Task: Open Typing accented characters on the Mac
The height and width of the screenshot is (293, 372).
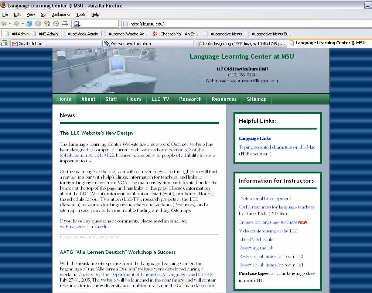Action: click(277, 147)
